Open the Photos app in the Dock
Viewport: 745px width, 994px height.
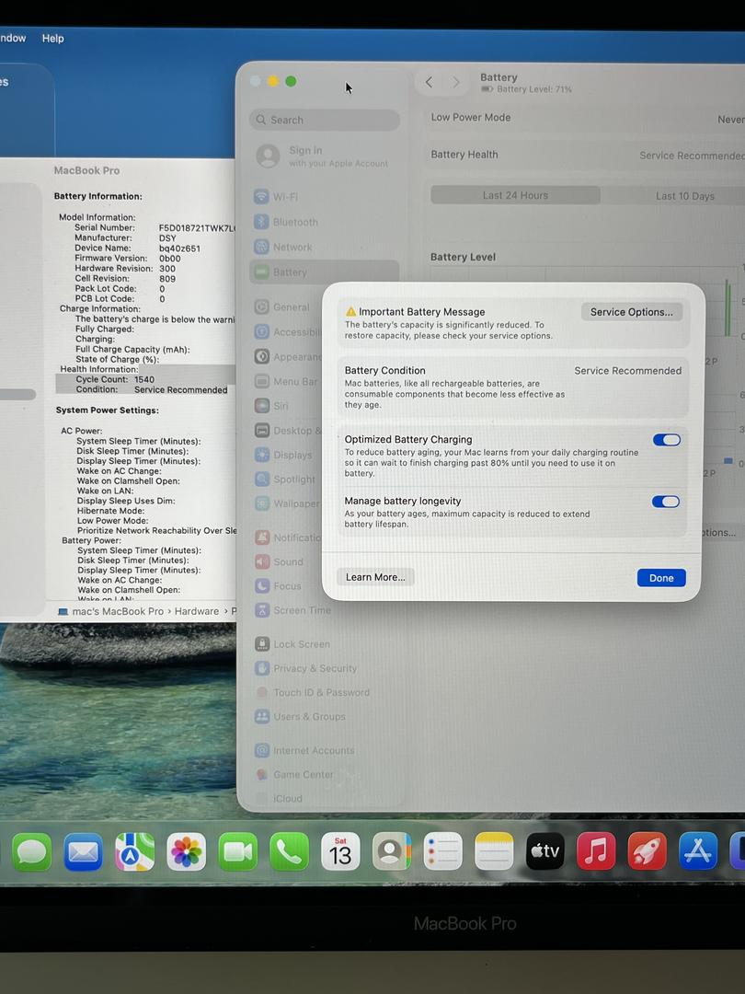click(x=186, y=851)
